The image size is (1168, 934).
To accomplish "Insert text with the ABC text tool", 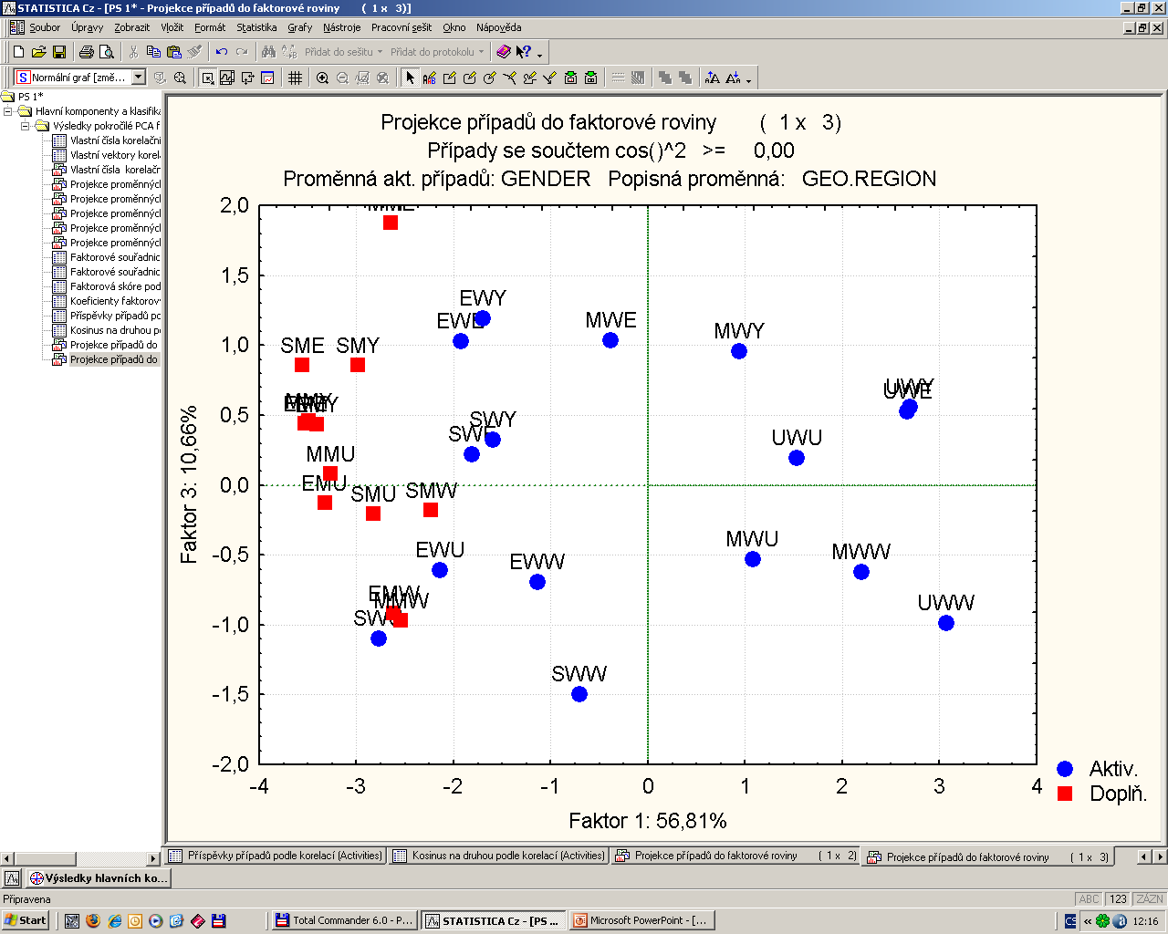I will [430, 78].
